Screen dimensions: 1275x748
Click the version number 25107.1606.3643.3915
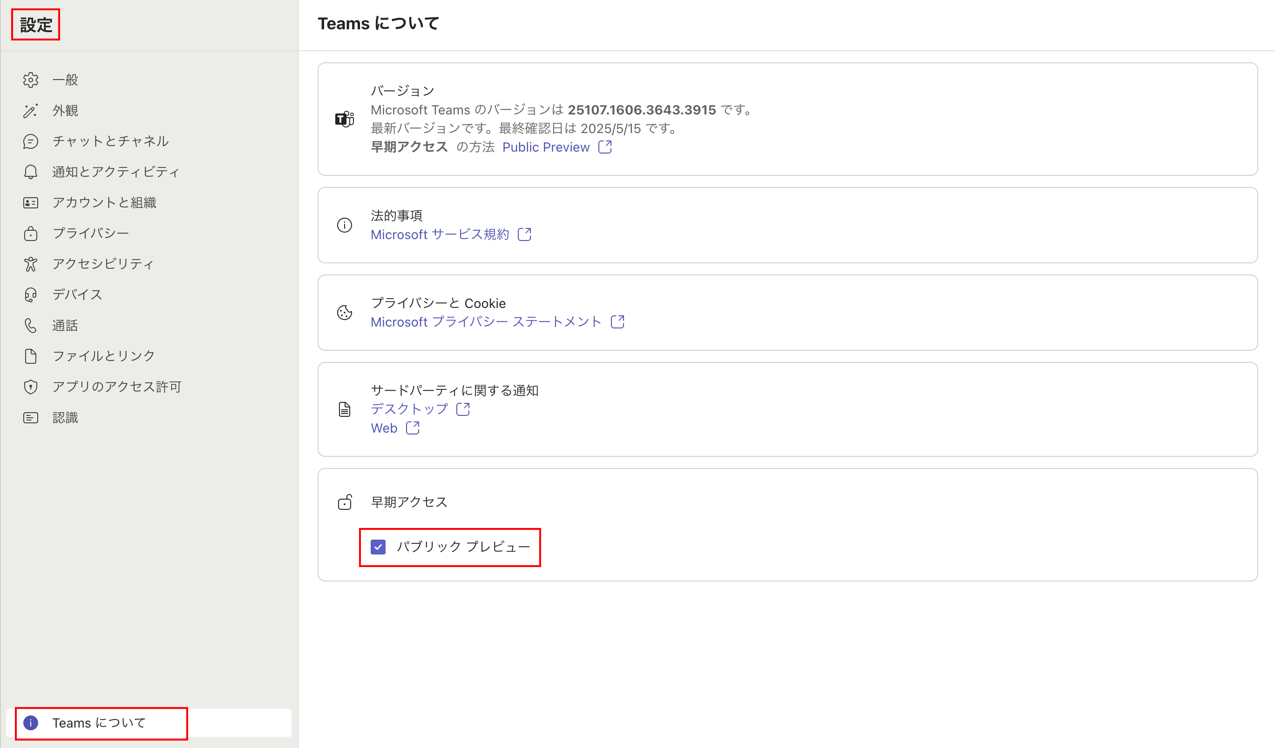642,110
